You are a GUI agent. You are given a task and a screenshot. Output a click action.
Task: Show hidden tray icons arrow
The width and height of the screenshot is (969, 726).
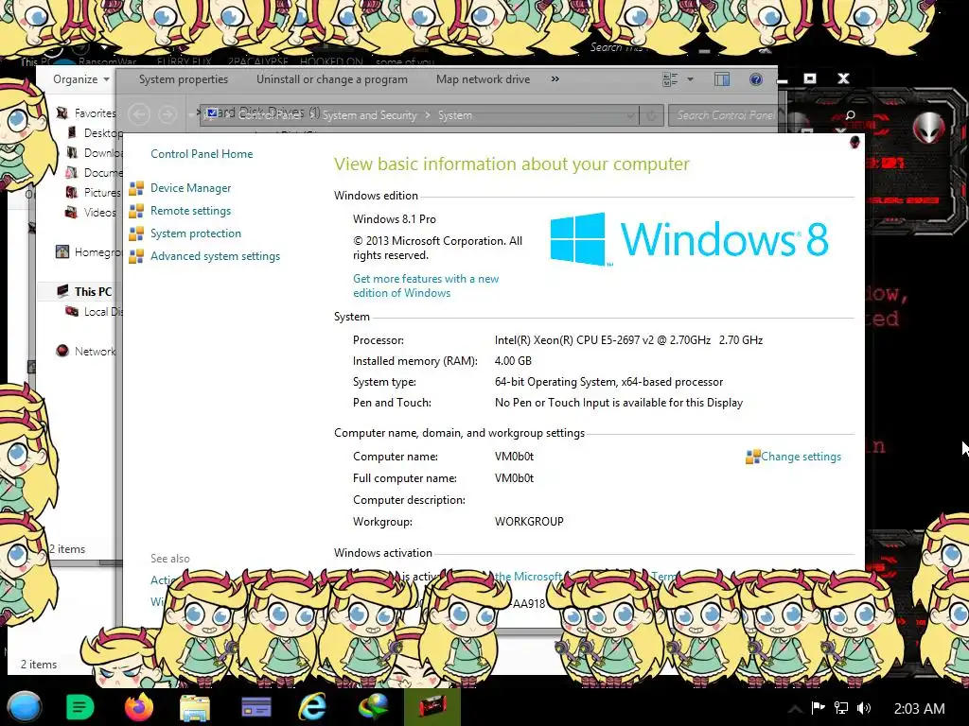(x=795, y=708)
